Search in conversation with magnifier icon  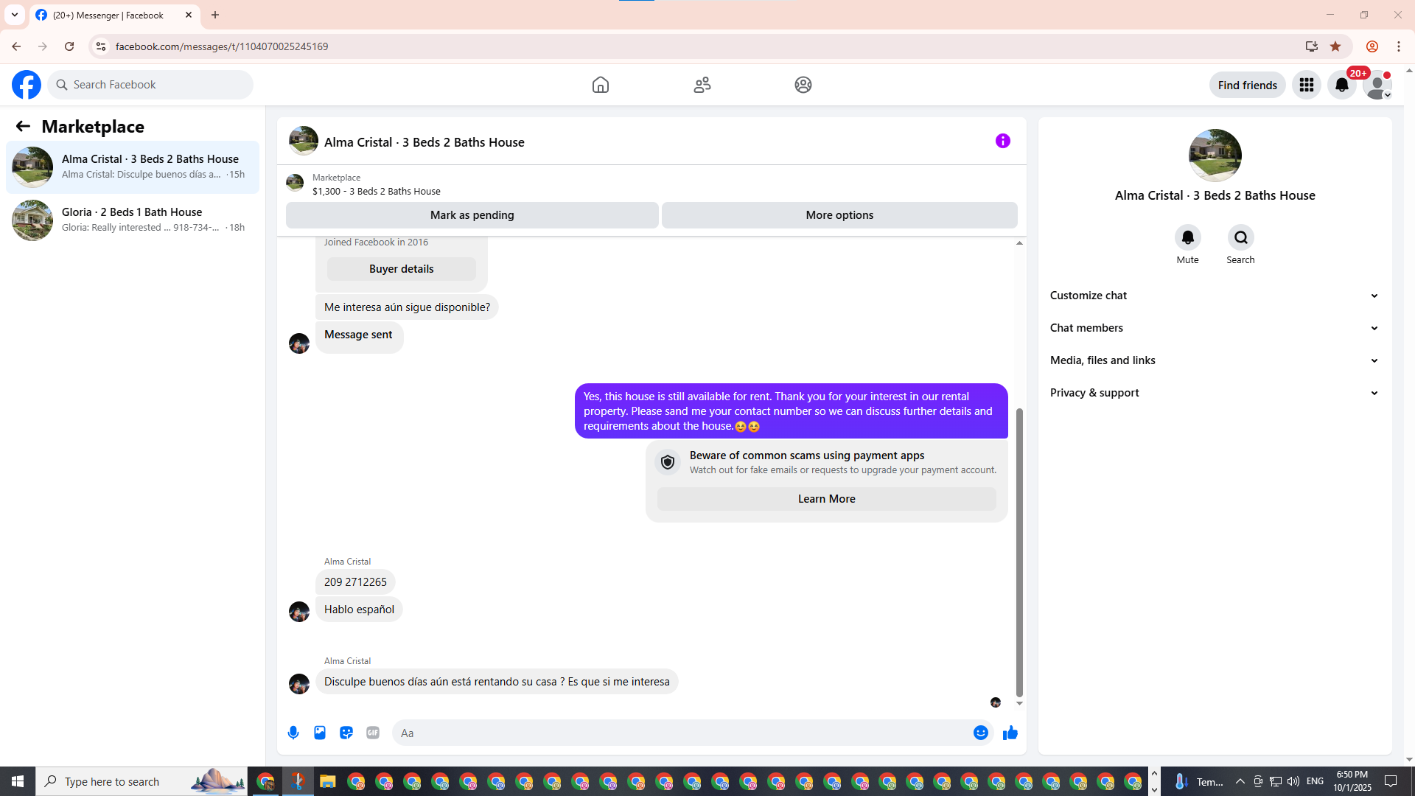1241,237
